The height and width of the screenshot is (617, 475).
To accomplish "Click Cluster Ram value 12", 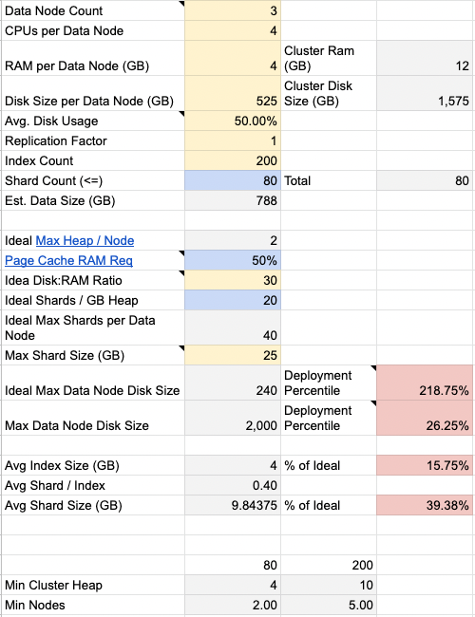I will click(425, 58).
